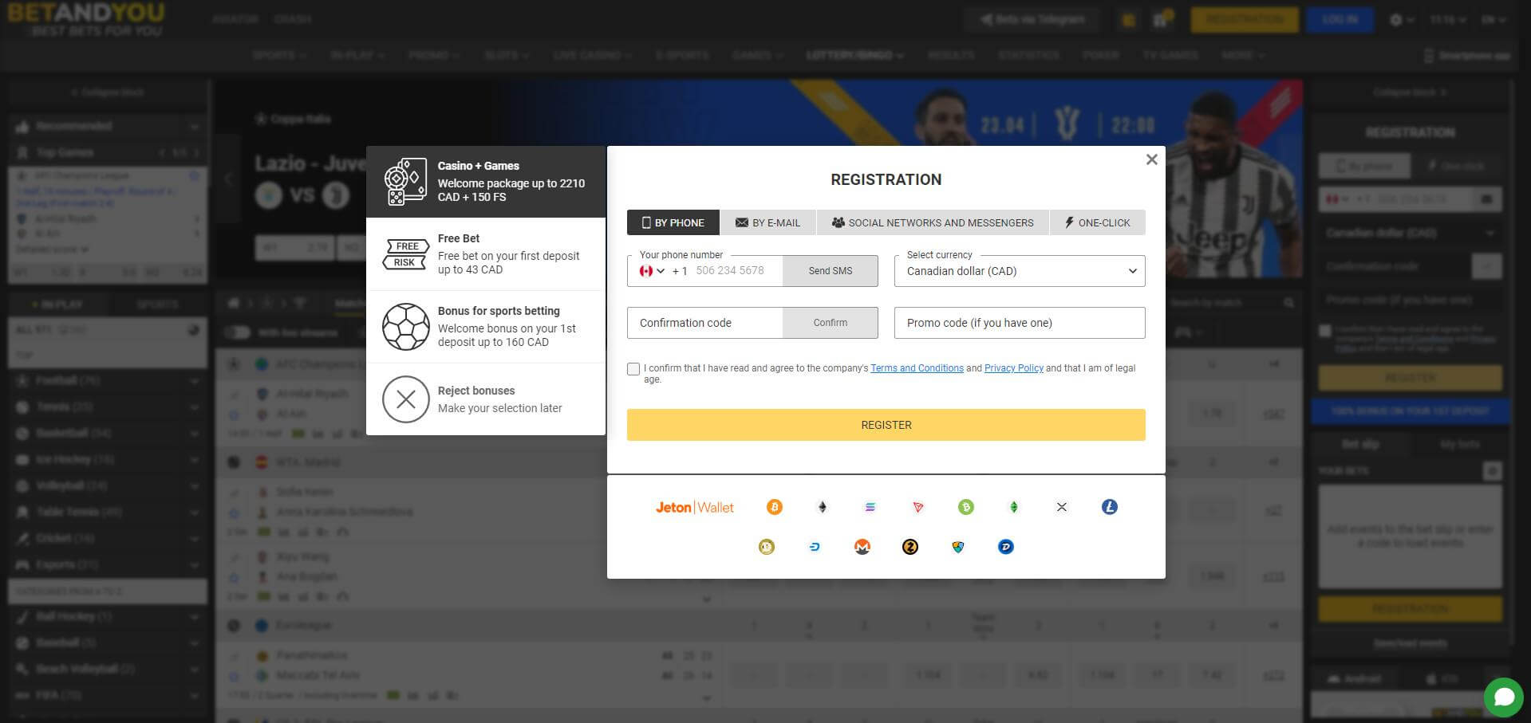
Task: Click the Ethereum payment icon
Action: tap(823, 507)
